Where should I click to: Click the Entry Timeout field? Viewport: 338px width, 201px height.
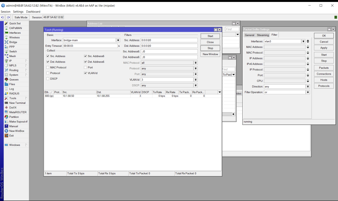[x=90, y=46]
